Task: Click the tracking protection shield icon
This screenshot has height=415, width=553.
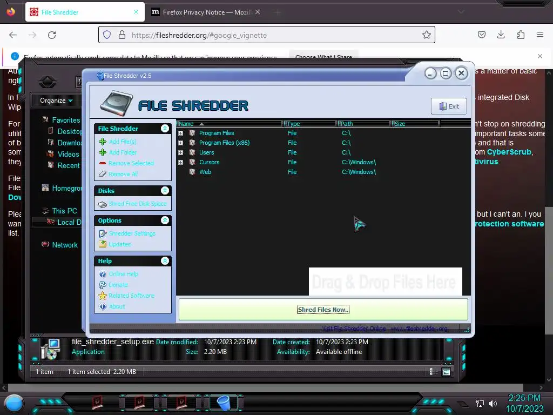Action: [x=107, y=35]
